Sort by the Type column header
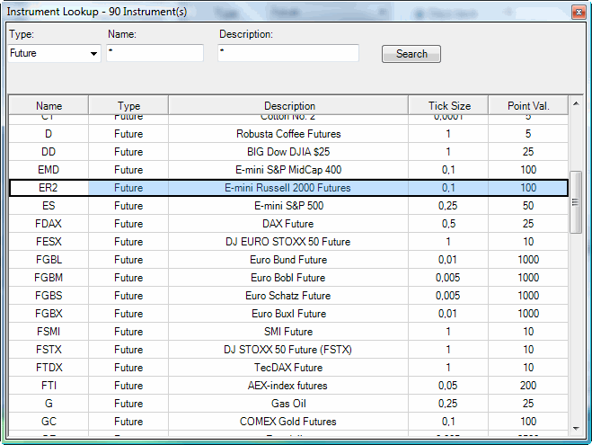This screenshot has width=592, height=445. pos(128,106)
